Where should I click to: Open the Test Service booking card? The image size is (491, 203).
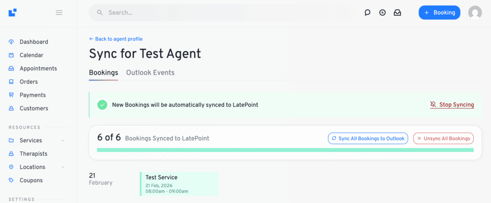179,184
